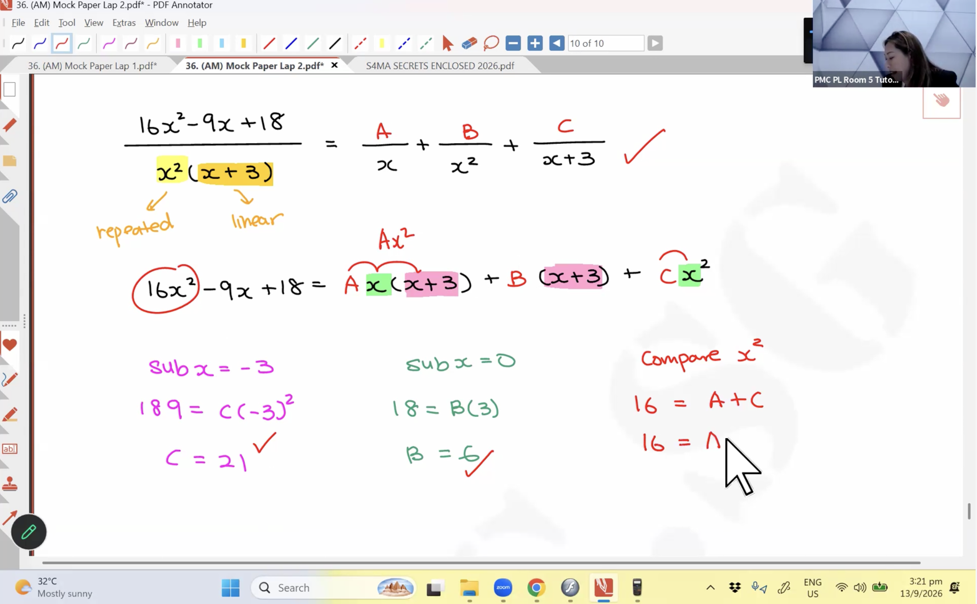Open the Extras menu
977x604 pixels.
pyautogui.click(x=124, y=23)
